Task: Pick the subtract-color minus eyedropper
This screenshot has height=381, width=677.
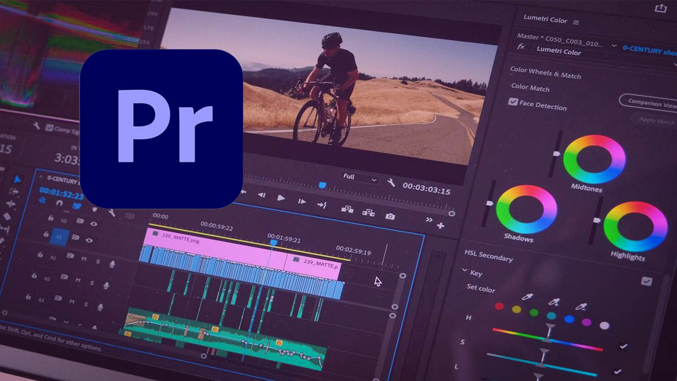Action: [x=580, y=306]
